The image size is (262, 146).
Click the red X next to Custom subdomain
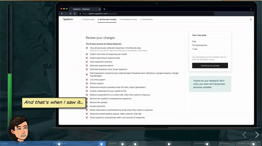tap(87, 91)
